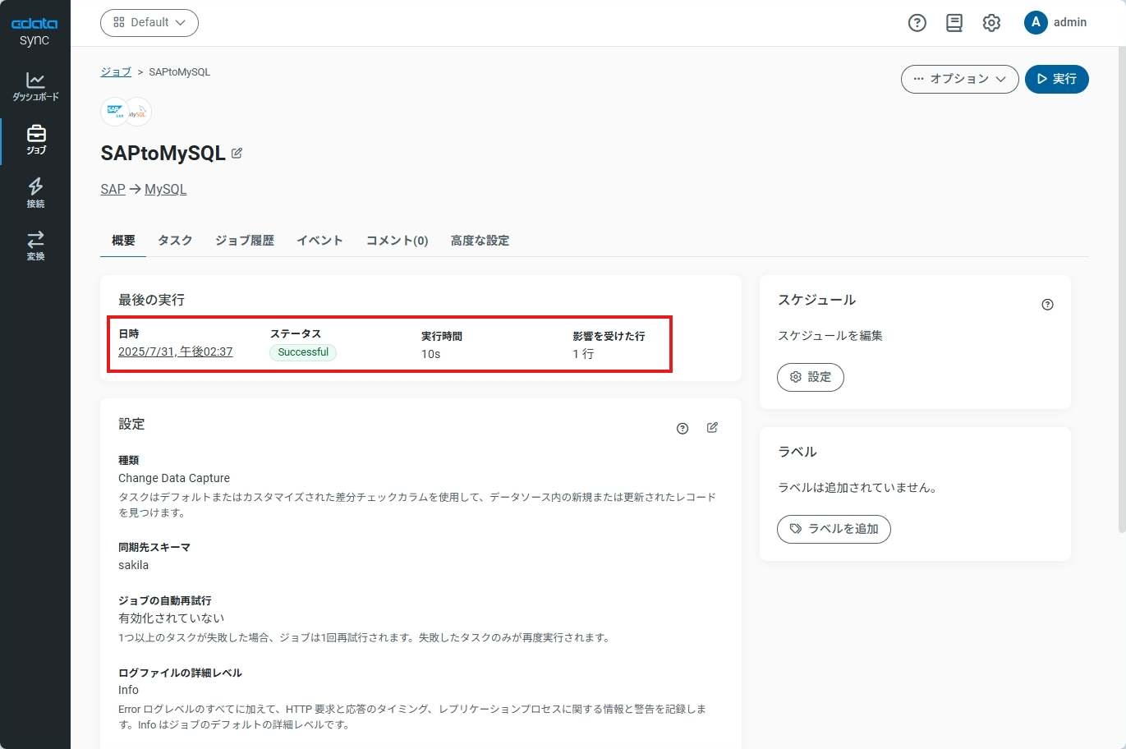Go to ジョブ breadcrumb link
Screen dimensions: 1126x749
[116, 72]
